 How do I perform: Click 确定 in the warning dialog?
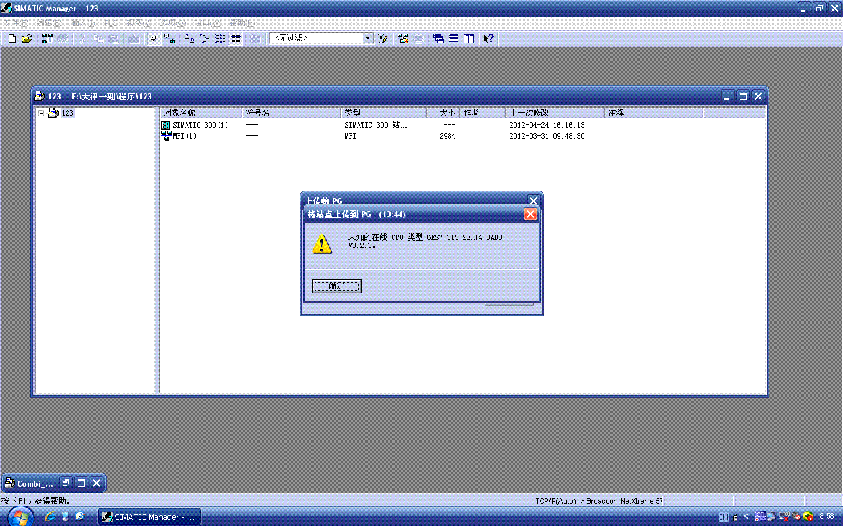tap(337, 286)
